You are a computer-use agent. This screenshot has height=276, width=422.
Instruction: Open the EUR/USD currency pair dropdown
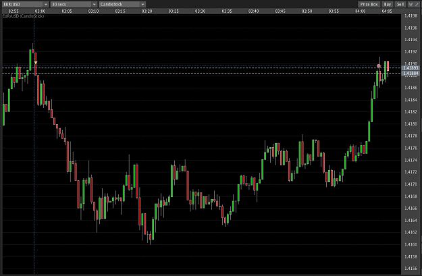pyautogui.click(x=25, y=4)
